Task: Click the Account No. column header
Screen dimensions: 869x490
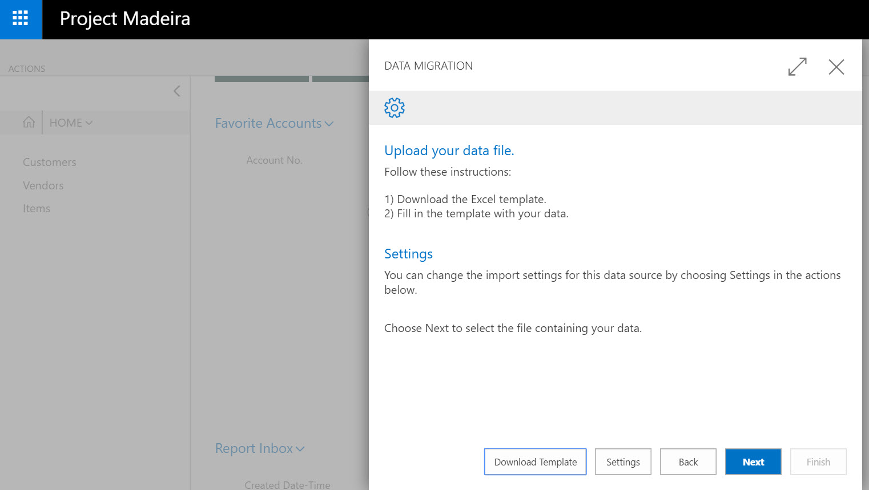Action: point(274,160)
